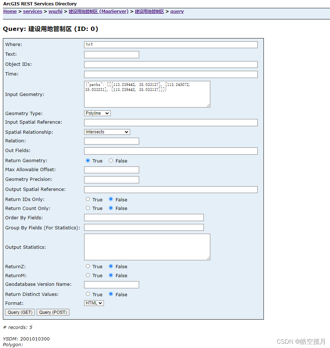Click the Object IDs input field

coord(171,65)
